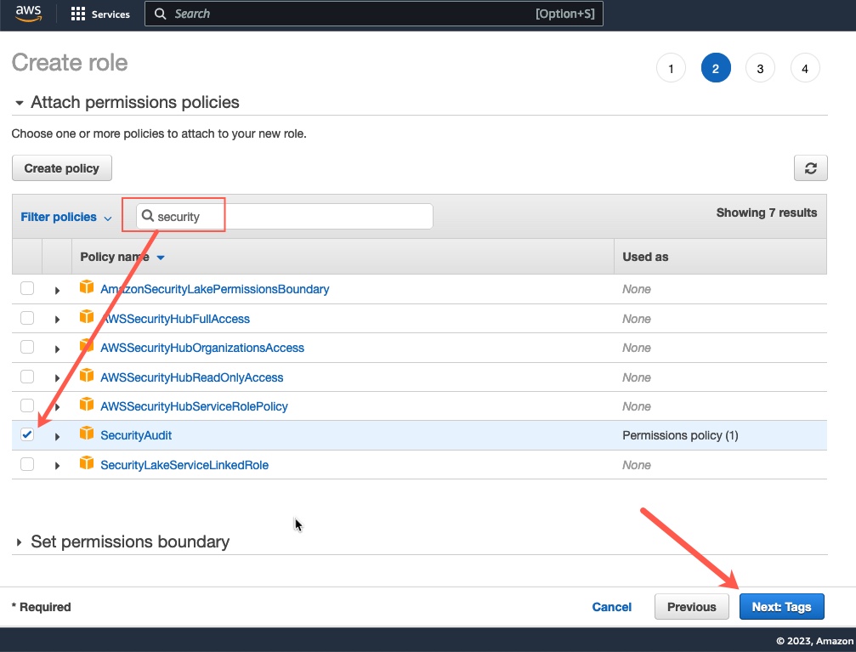Click the refresh policies icon
The image size is (856, 652).
click(810, 167)
